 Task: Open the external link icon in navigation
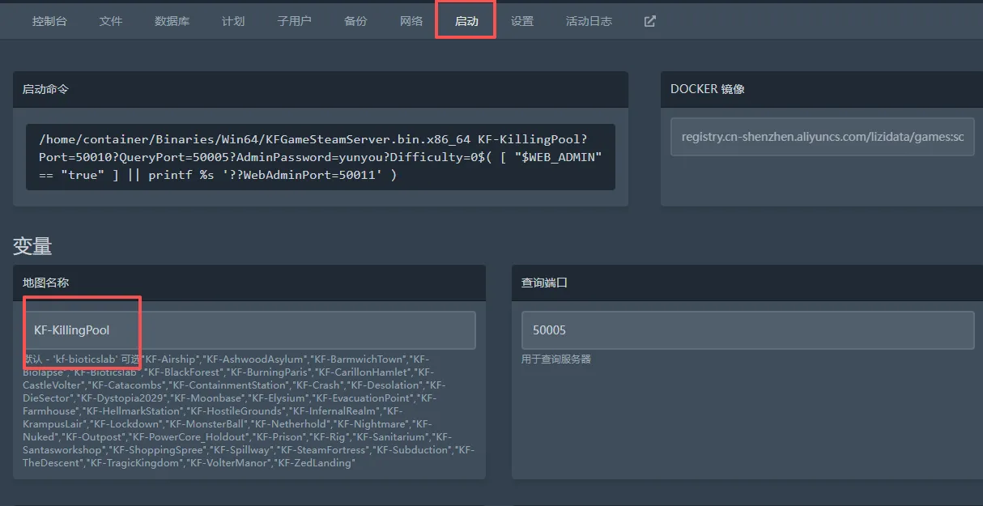point(649,21)
